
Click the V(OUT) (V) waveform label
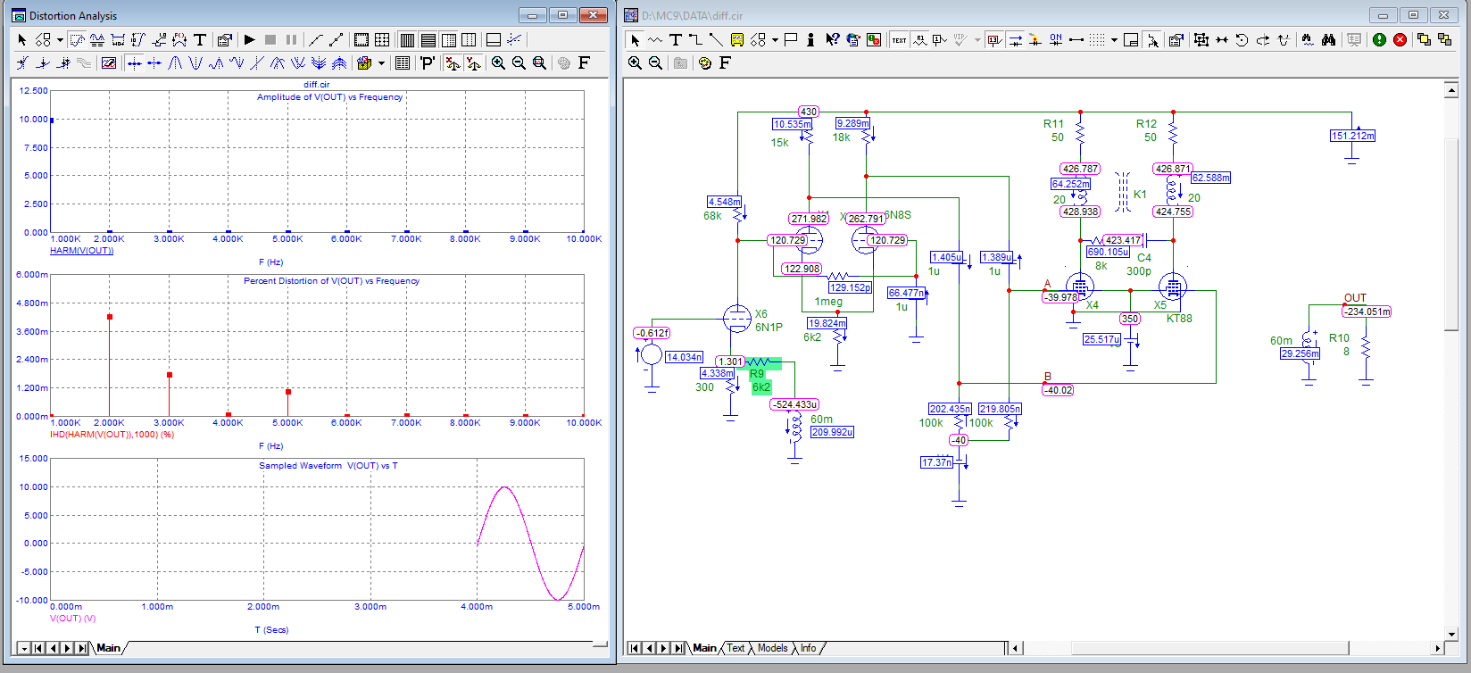[x=73, y=618]
